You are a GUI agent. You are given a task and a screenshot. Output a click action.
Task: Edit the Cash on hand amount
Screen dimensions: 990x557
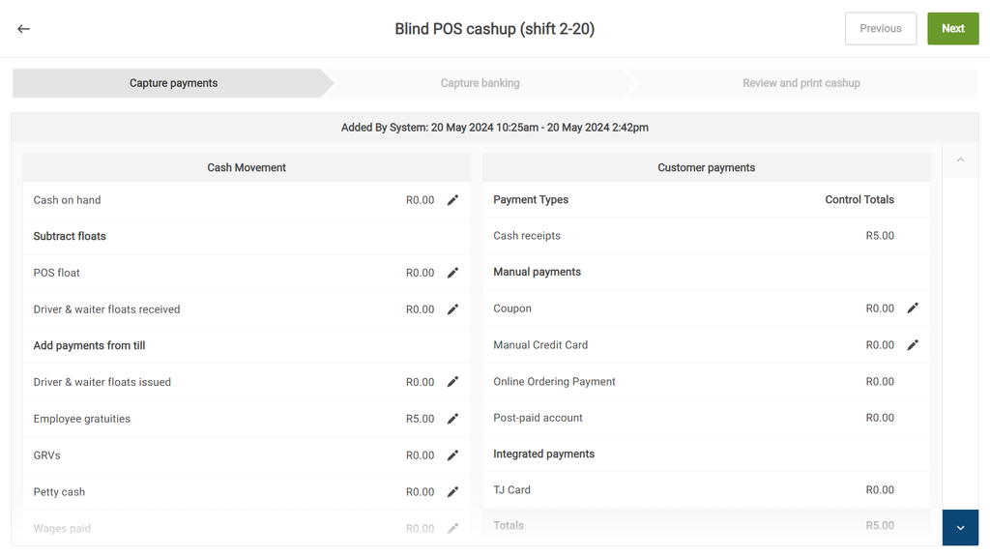pos(452,200)
